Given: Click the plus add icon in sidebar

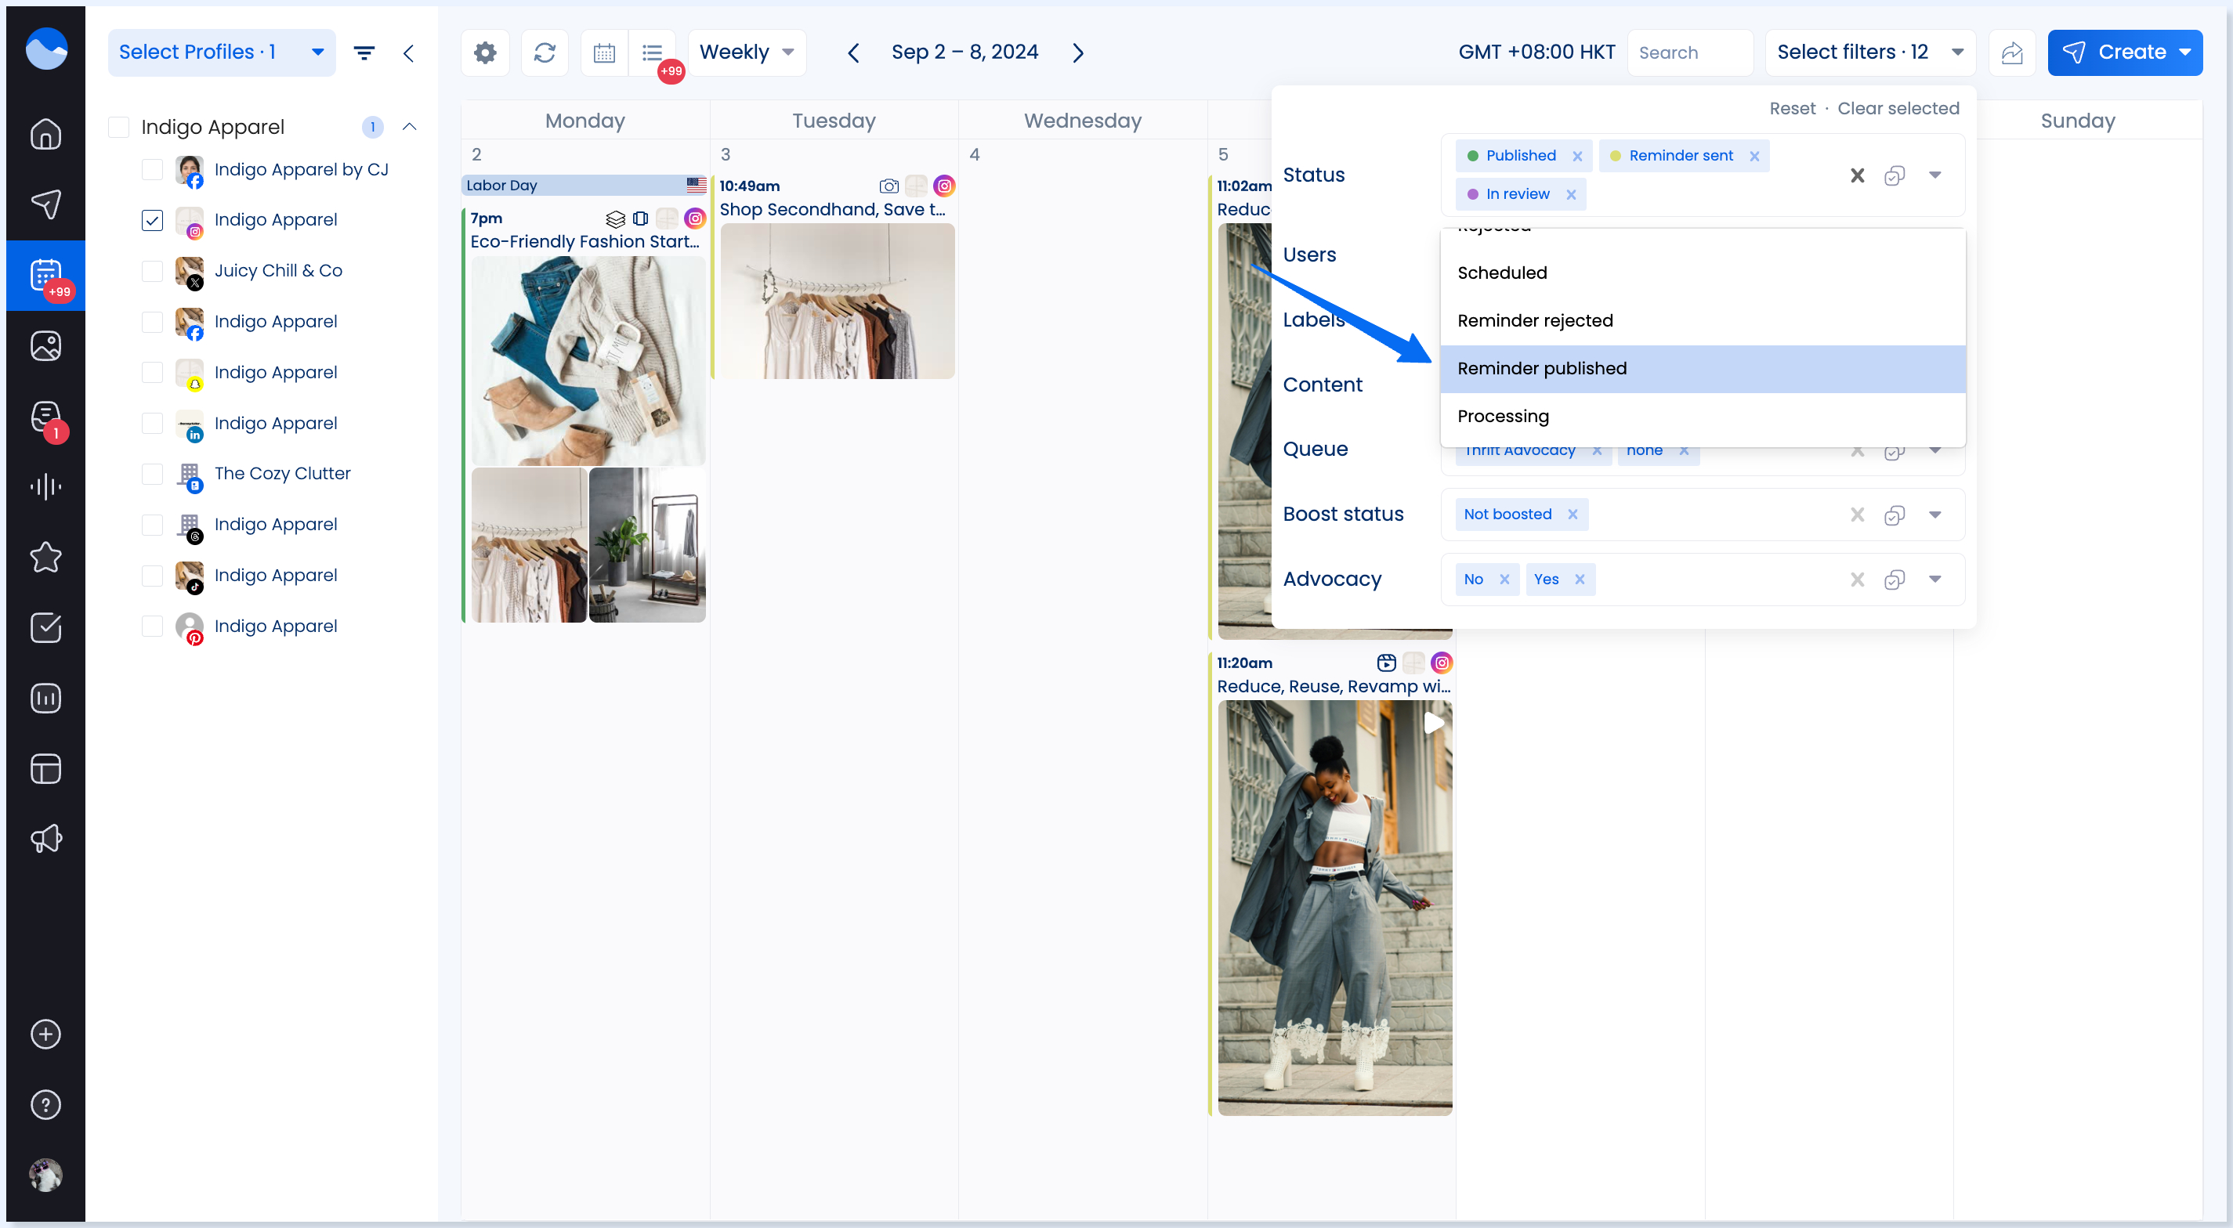Looking at the screenshot, I should [x=46, y=1034].
